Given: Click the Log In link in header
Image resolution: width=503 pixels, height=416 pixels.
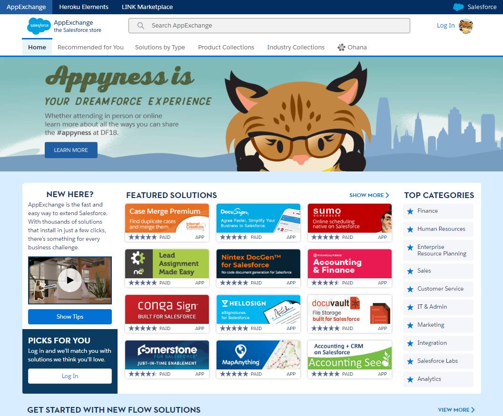Looking at the screenshot, I should point(445,26).
